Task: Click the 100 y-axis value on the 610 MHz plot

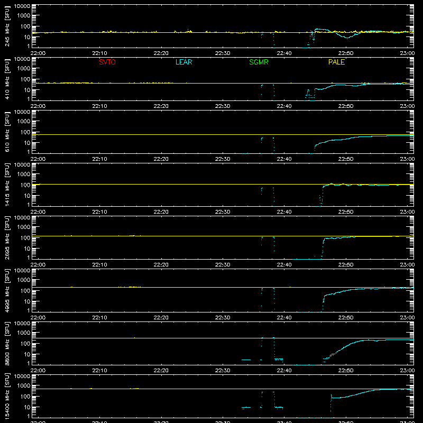Action: [x=25, y=132]
